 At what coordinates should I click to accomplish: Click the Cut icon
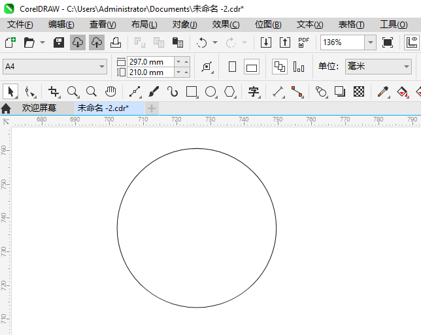140,42
